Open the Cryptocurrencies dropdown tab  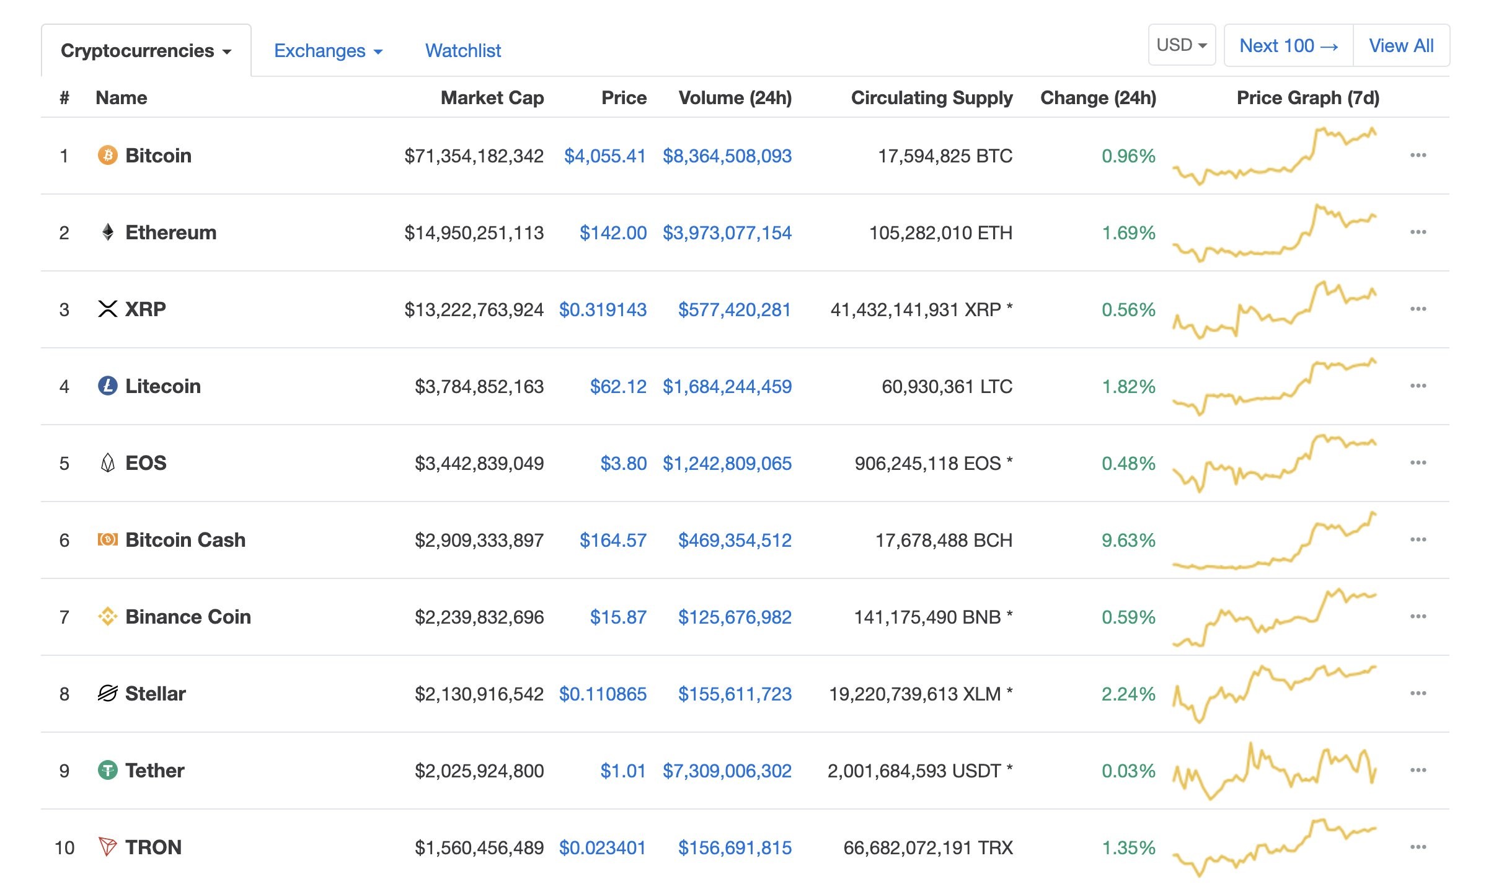click(x=146, y=50)
